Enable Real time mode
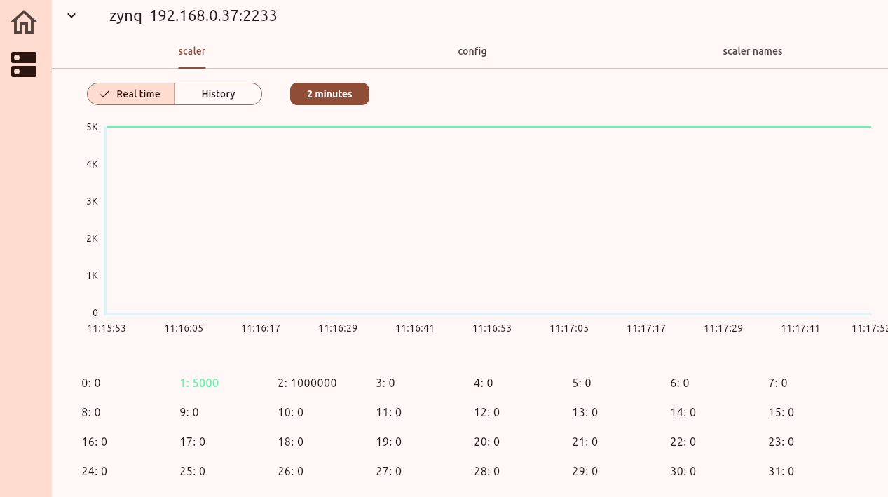888x497 pixels. pyautogui.click(x=131, y=94)
